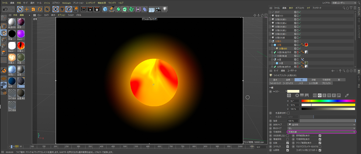The width and height of the screenshot is (361, 154).
Task: Click the Cube primitive icon
Action: point(105,9)
